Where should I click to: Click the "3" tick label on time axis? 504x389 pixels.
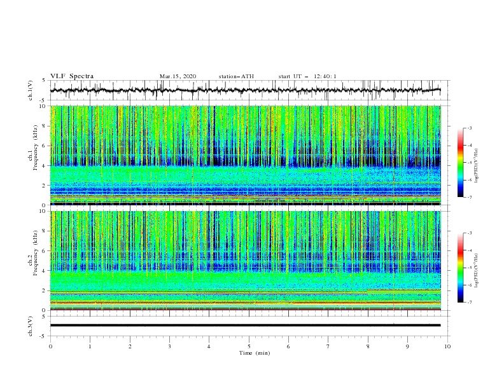[x=169, y=346]
